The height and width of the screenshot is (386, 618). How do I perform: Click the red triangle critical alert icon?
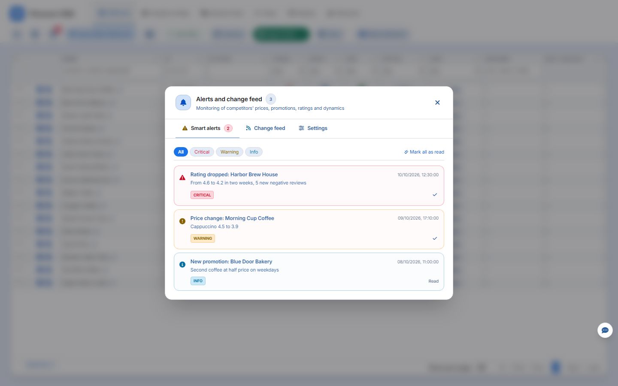(x=182, y=178)
